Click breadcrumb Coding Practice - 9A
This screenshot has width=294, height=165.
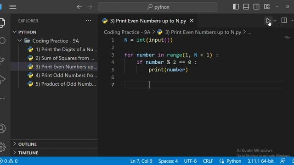click(x=127, y=32)
